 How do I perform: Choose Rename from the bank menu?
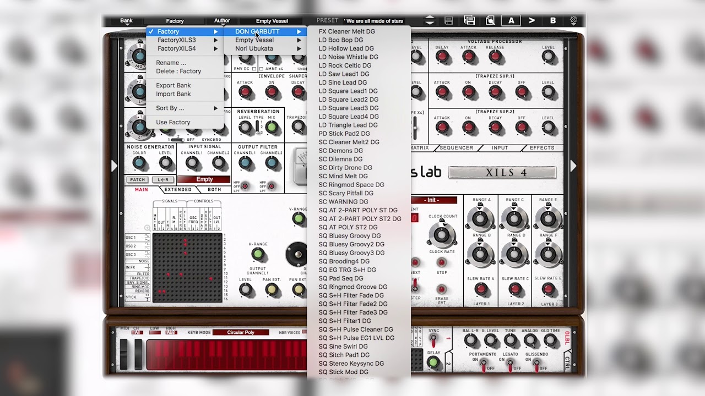click(x=185, y=63)
